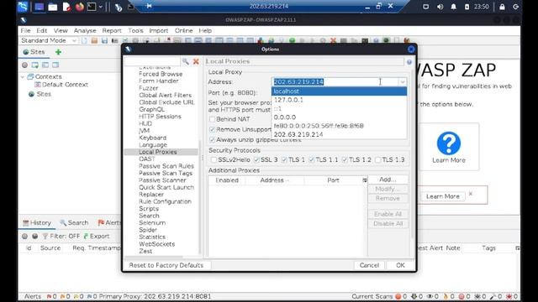This screenshot has width=538, height=302.
Task: Click the Options search input field
Action: (152, 61)
